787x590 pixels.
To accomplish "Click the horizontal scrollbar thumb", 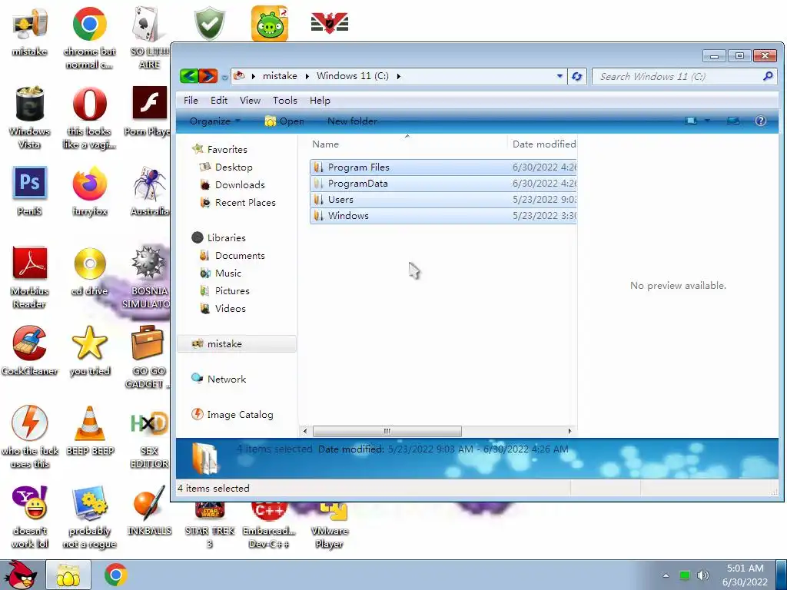I will (x=387, y=431).
